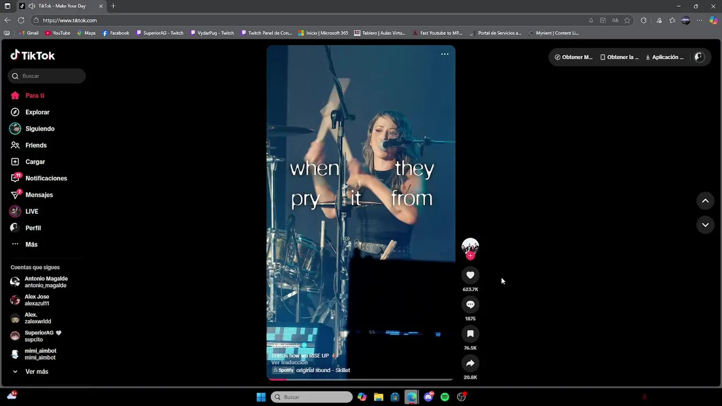Open original sound - Skillet link

click(323, 370)
